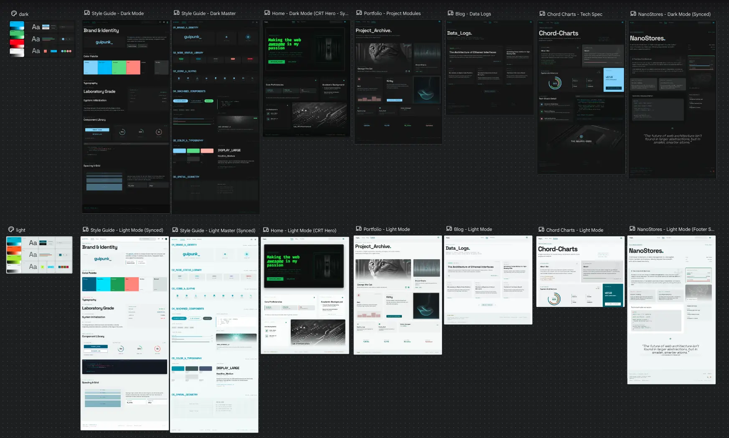Click the screen icon next to Home - Light Mode (CRT Hero)
Screen dimensions: 729x438
click(x=266, y=230)
